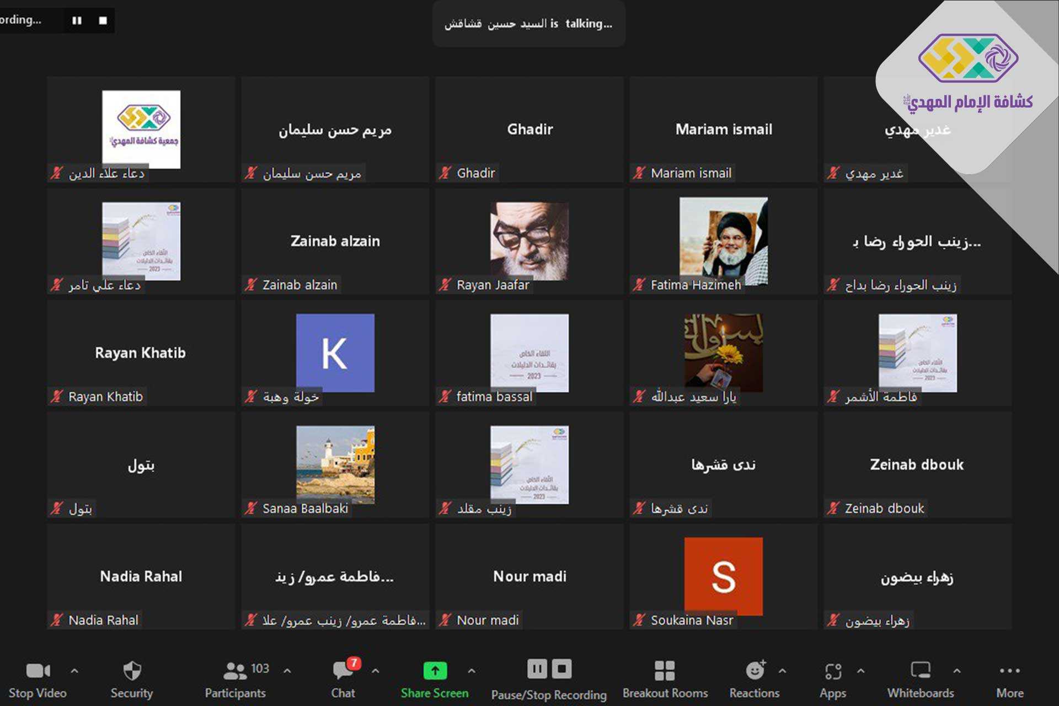Open Reactions smiley icon
Screen dimensions: 1059x706
(x=755, y=671)
